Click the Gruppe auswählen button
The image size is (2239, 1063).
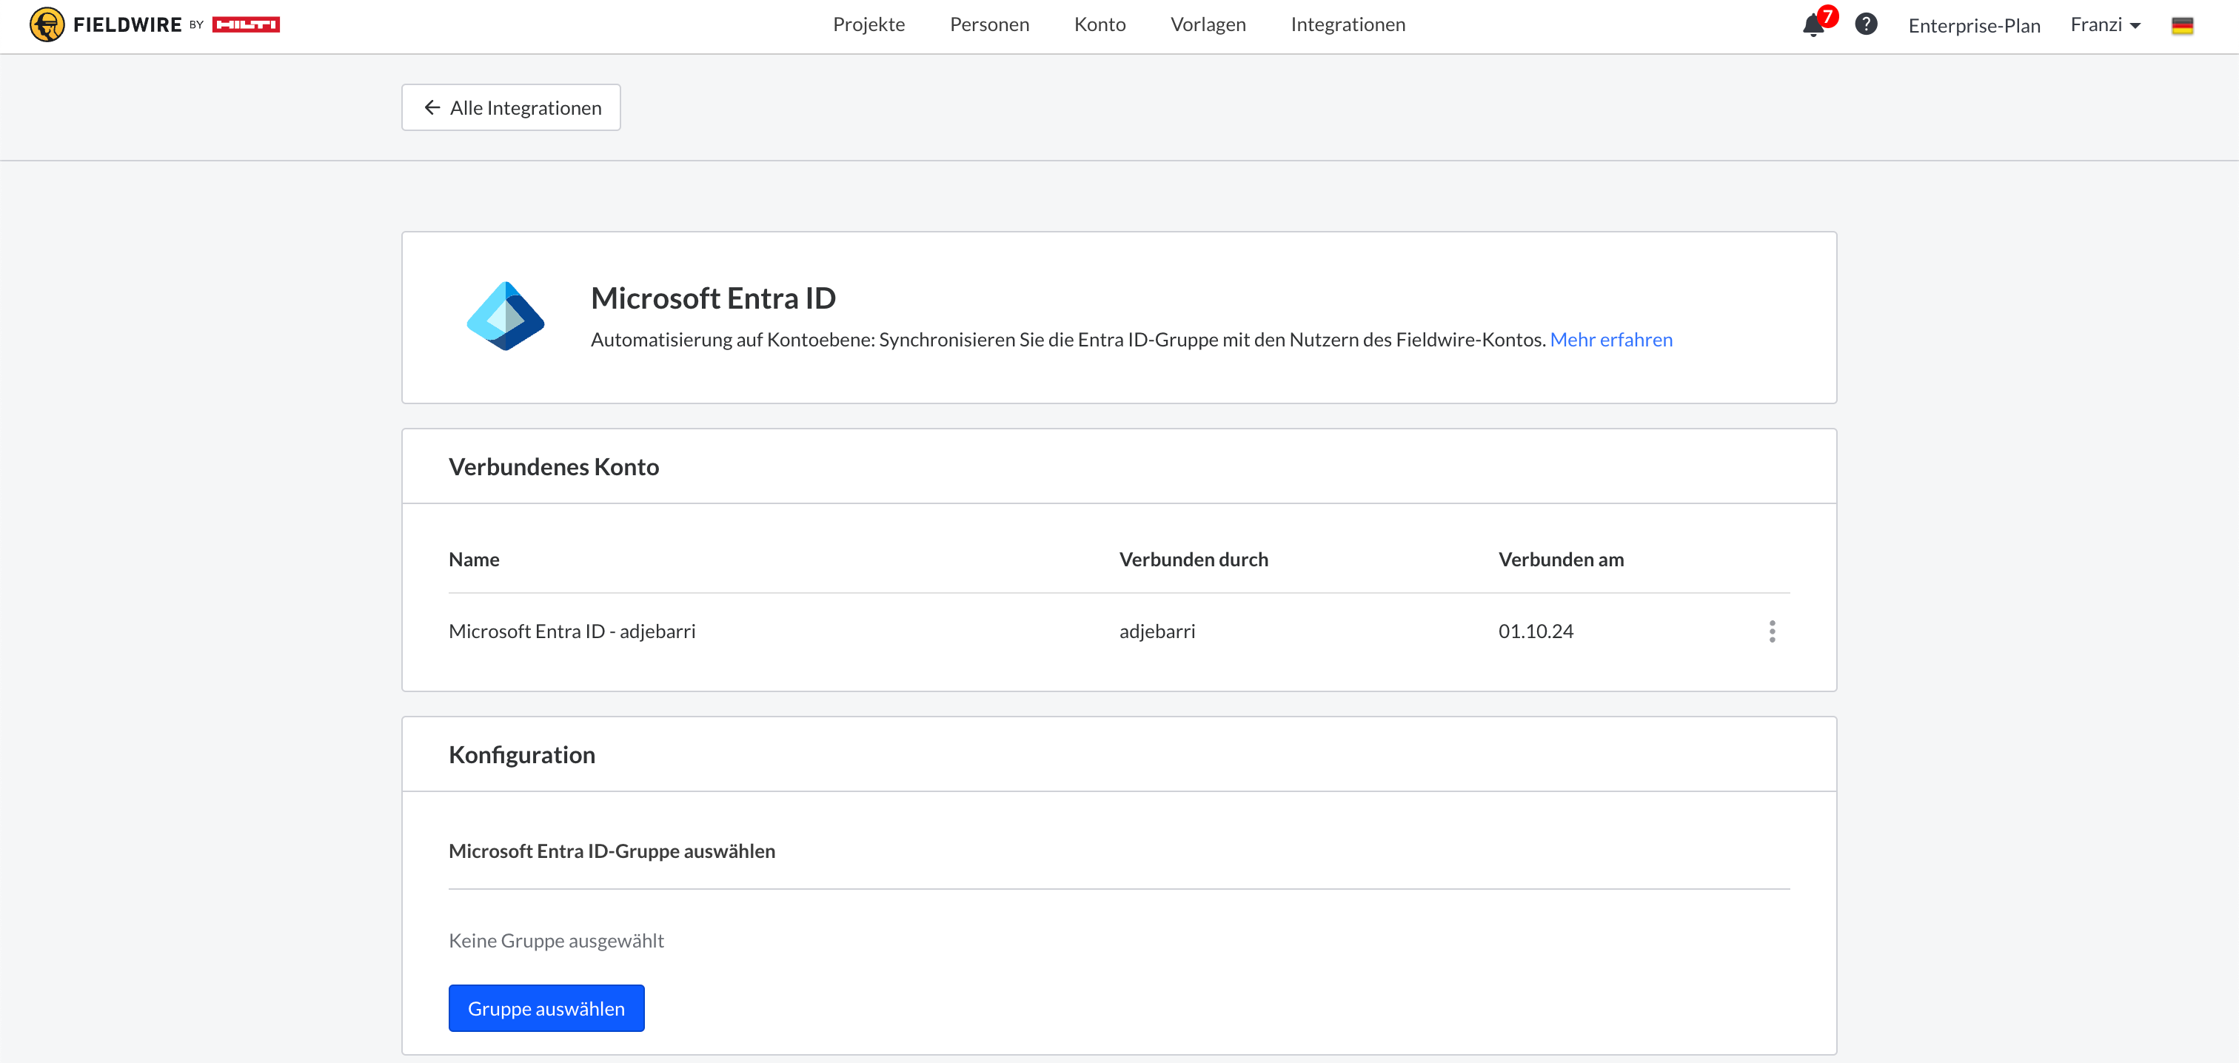click(x=546, y=1008)
